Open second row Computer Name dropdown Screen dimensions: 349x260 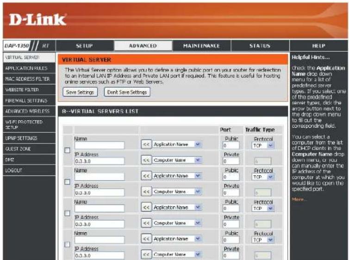[177, 192]
